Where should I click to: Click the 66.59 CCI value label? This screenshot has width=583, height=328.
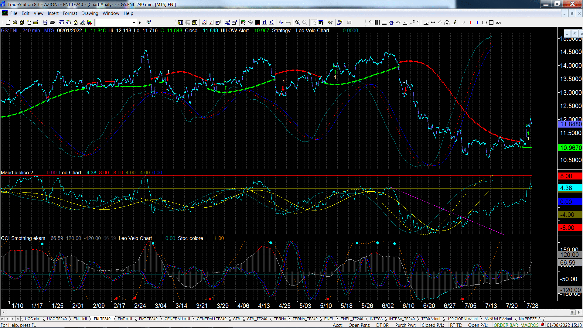pyautogui.click(x=570, y=263)
